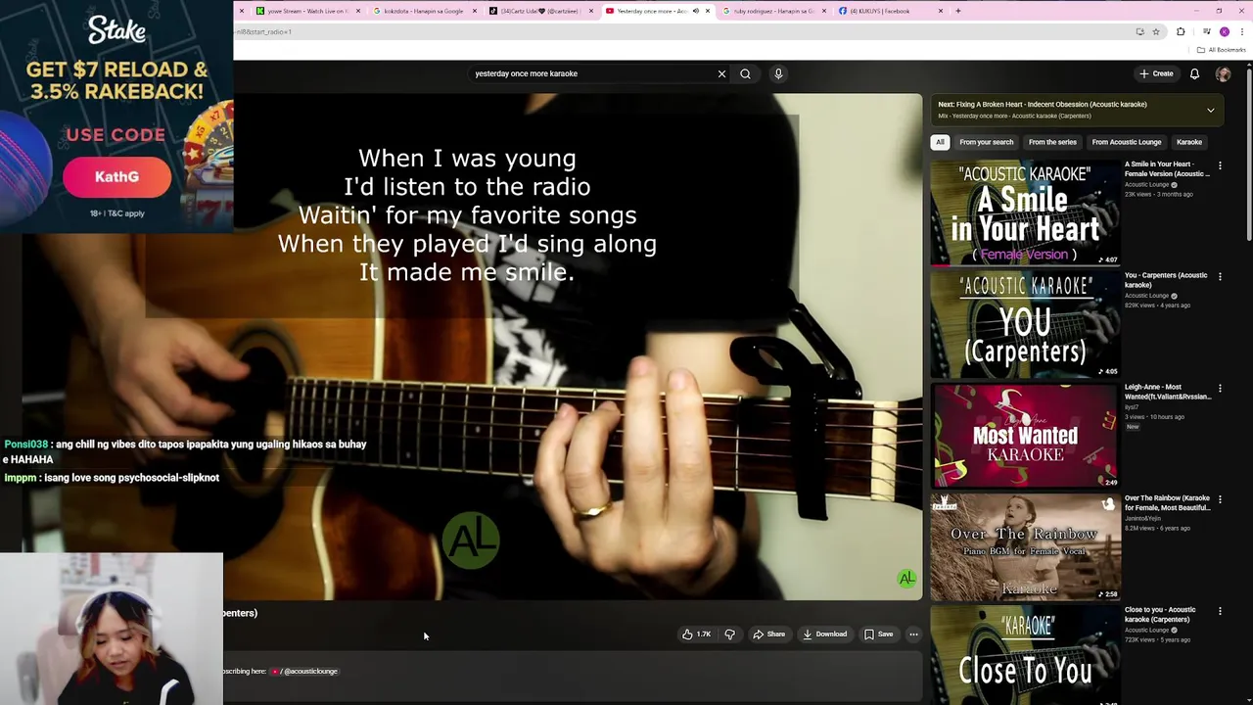Play Most Wanted Karaoke thumbnail
Viewport: 1253px width, 705px height.
click(x=1024, y=436)
